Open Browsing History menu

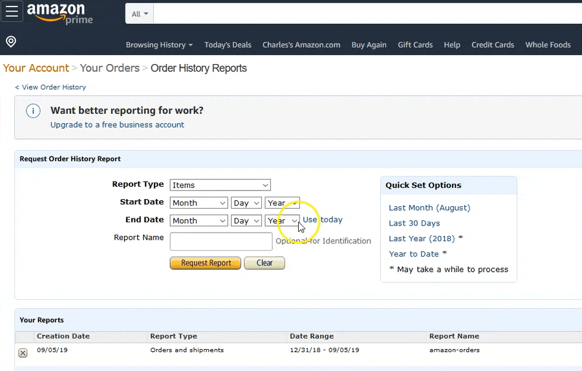click(x=159, y=45)
